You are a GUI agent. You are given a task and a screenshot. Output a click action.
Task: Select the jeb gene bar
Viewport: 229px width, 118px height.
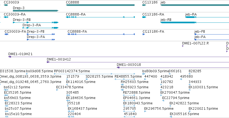click(x=195, y=5)
